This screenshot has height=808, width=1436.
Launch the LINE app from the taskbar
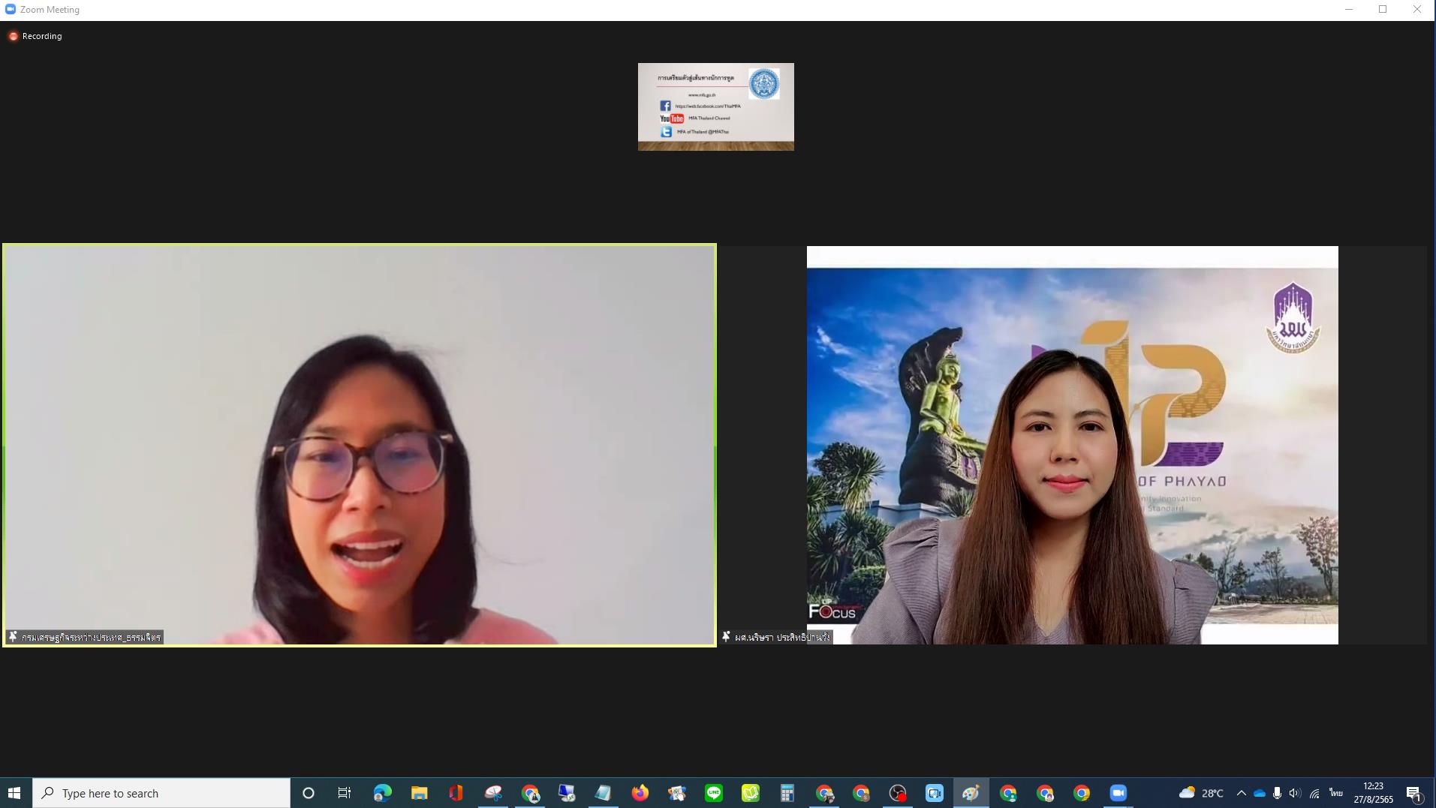(x=713, y=793)
